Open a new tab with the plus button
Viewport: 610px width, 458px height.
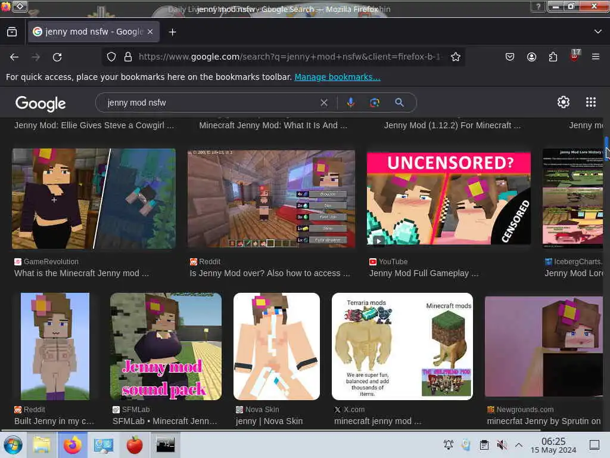coord(172,32)
